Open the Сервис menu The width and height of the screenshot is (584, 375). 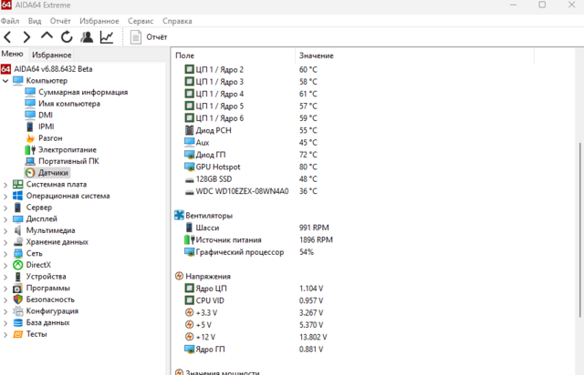(x=141, y=20)
